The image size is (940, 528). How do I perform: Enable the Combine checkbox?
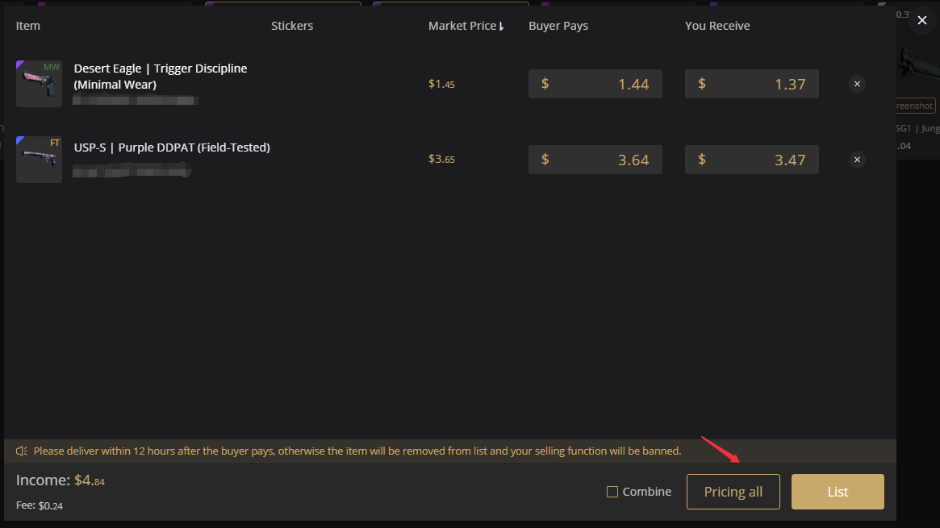(611, 491)
